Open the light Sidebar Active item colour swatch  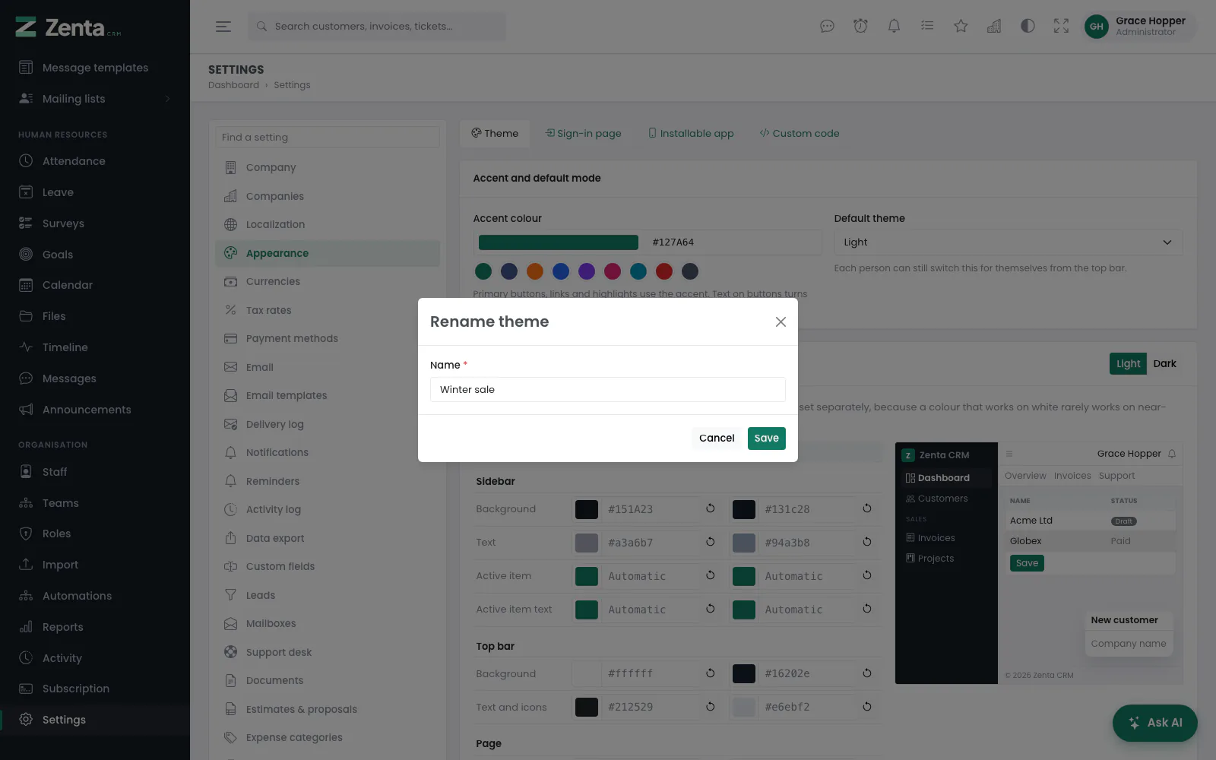[587, 576]
